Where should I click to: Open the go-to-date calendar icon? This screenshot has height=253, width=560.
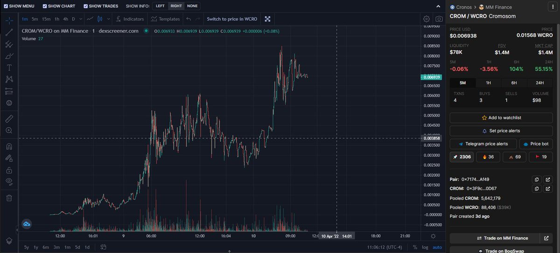click(103, 247)
